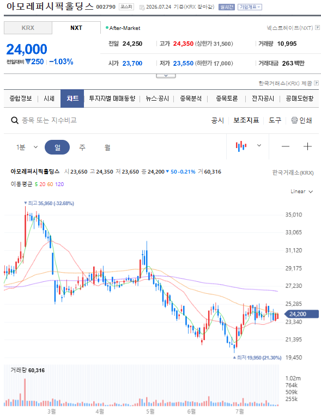Open the 공매도현황 tab
The image size is (321, 419).
(x=300, y=98)
